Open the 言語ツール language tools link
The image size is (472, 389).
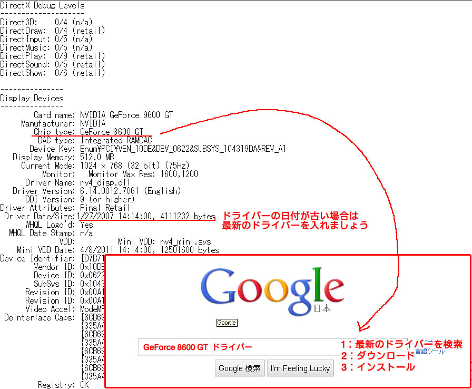(x=430, y=351)
